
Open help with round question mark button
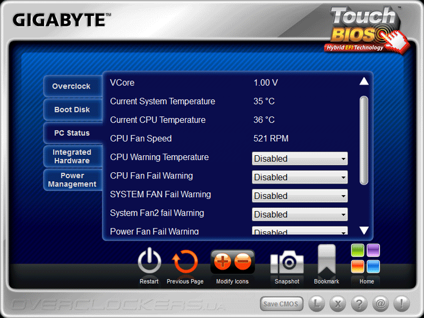click(x=359, y=303)
